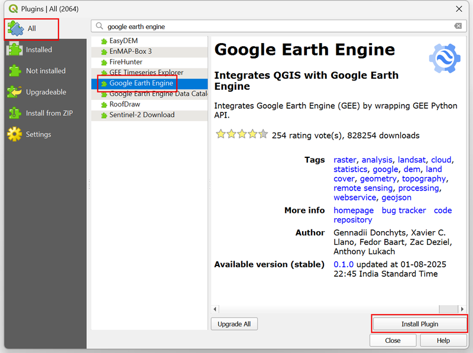The width and height of the screenshot is (473, 353).
Task: Close the Plugins dialog with Close button
Action: click(x=393, y=341)
